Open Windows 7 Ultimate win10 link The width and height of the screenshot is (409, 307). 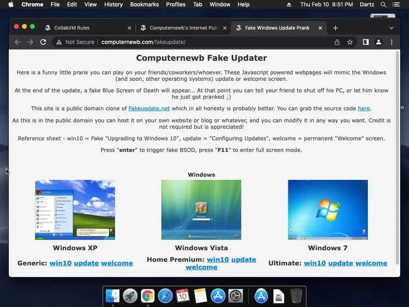click(315, 263)
